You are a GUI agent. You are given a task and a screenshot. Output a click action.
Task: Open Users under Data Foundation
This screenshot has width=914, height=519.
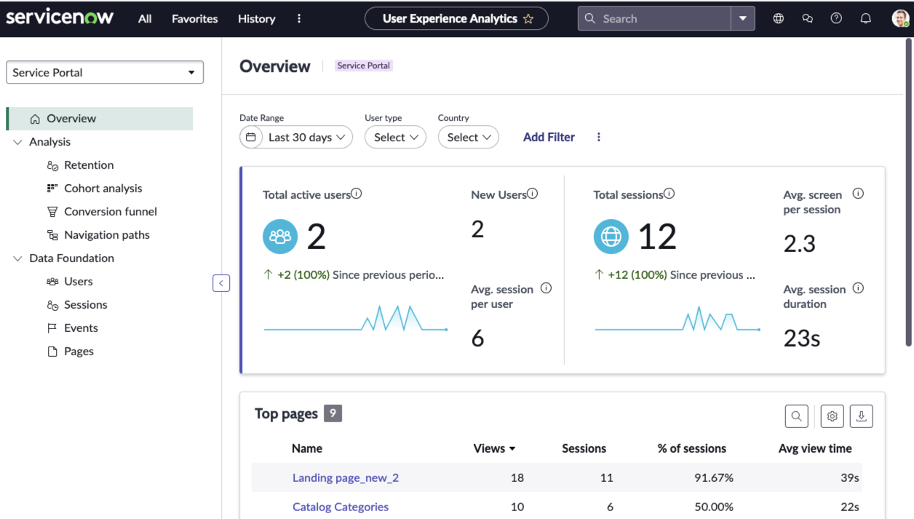point(78,282)
